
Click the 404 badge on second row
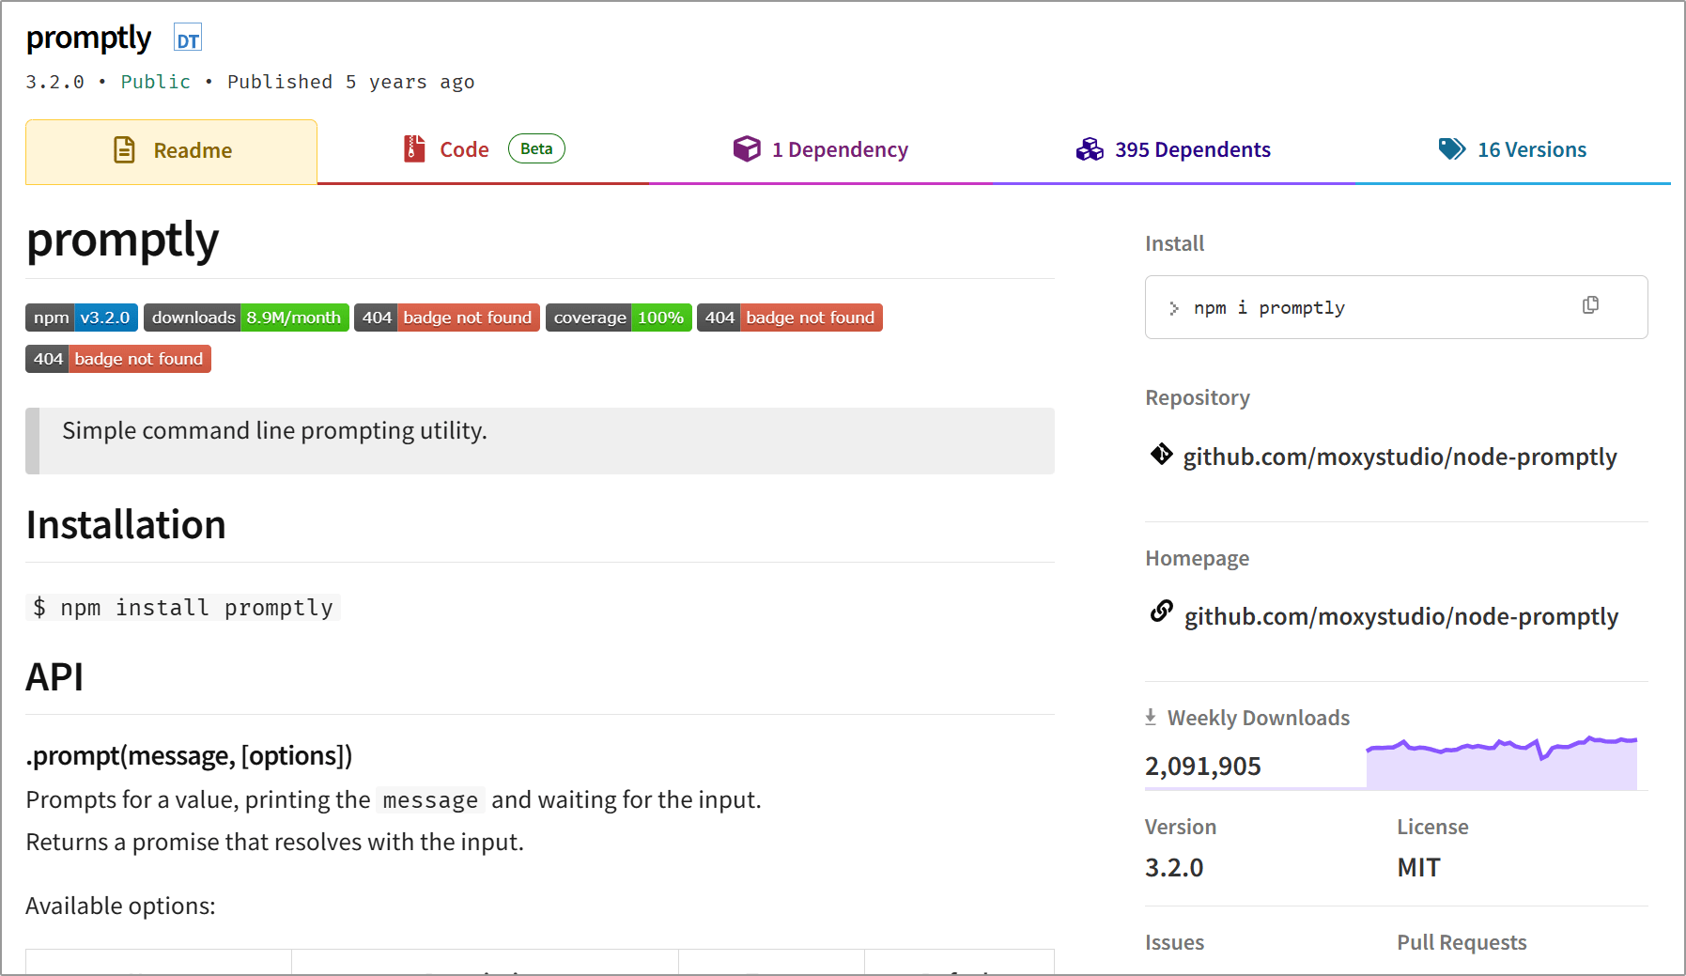[118, 359]
